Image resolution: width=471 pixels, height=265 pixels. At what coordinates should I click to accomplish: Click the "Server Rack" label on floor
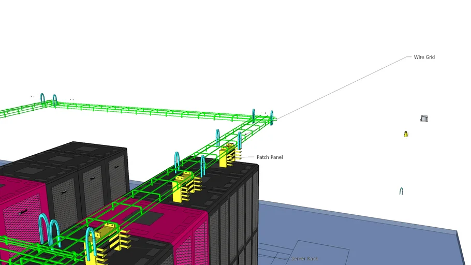click(x=303, y=258)
